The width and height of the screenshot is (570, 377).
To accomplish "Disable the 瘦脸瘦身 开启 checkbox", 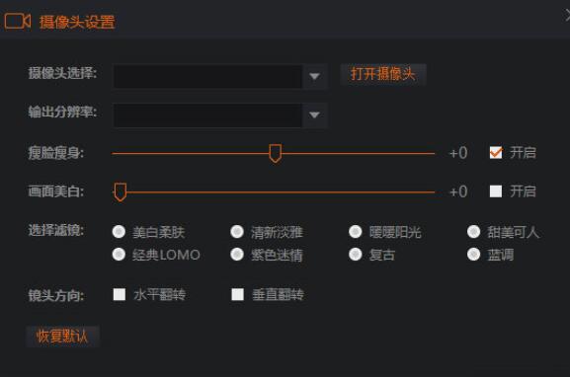I will coord(496,153).
